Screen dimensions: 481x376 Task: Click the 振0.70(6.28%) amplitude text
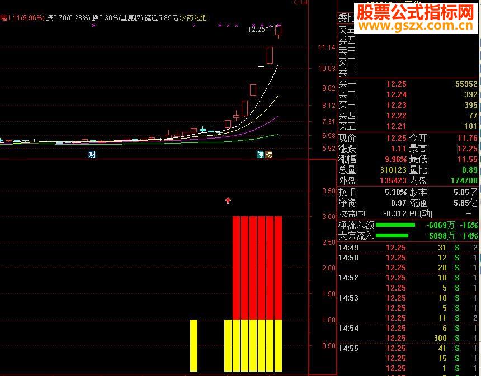coord(68,18)
